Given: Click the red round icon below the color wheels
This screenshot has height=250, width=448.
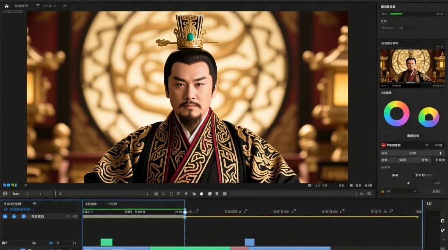Looking at the screenshot, I should tap(383, 145).
